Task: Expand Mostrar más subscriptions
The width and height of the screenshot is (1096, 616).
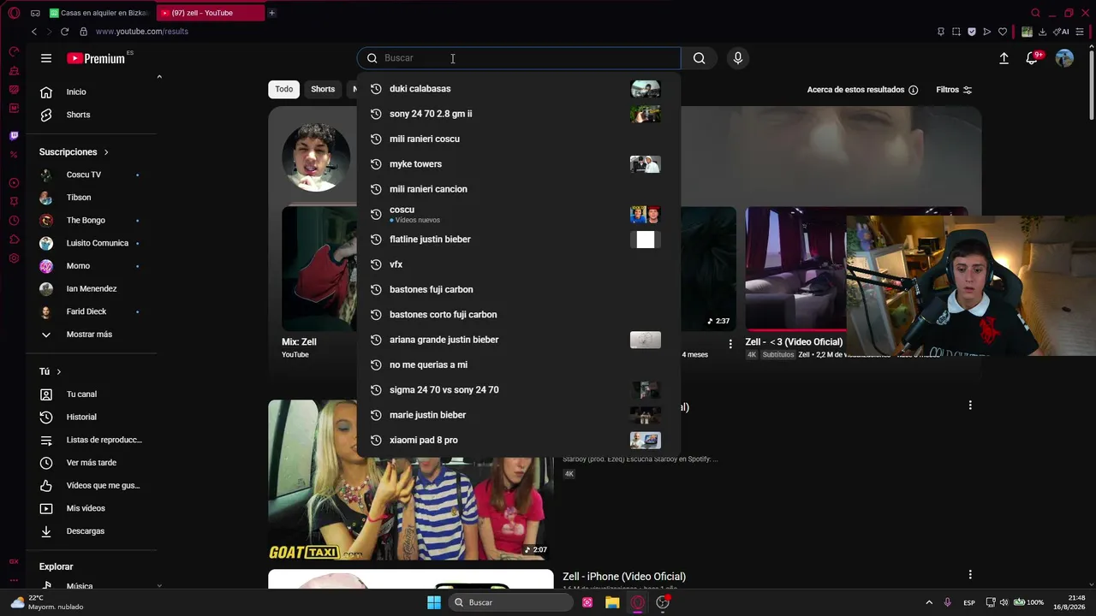Action: 92,335
